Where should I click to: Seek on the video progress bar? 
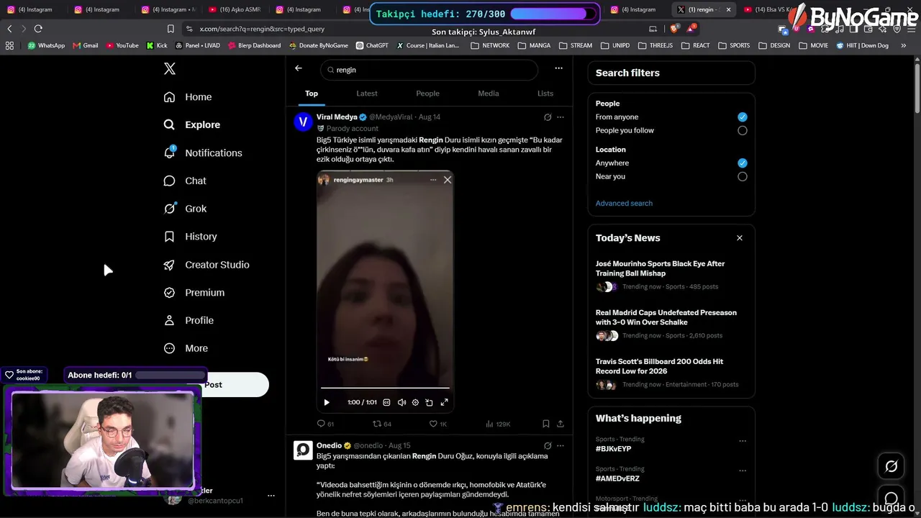[385, 388]
